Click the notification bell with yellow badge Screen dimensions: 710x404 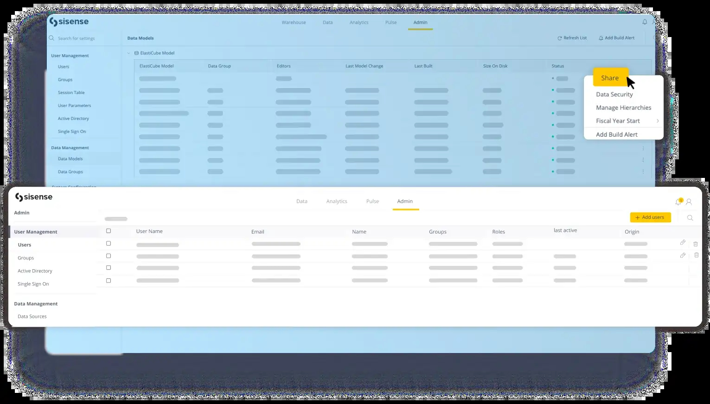point(678,202)
